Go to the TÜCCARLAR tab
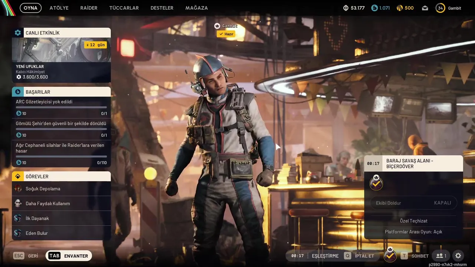Viewport: 475px width, 267px height. pos(124,8)
